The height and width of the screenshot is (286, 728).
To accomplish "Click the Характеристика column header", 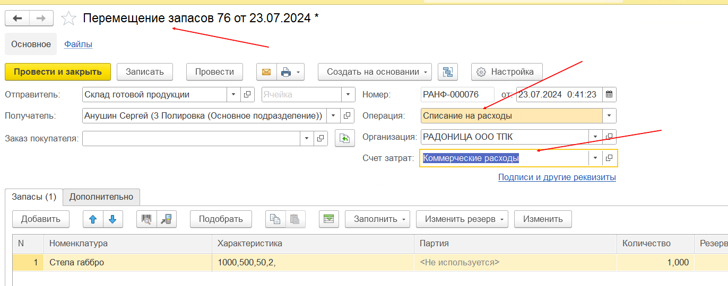I will point(313,244).
